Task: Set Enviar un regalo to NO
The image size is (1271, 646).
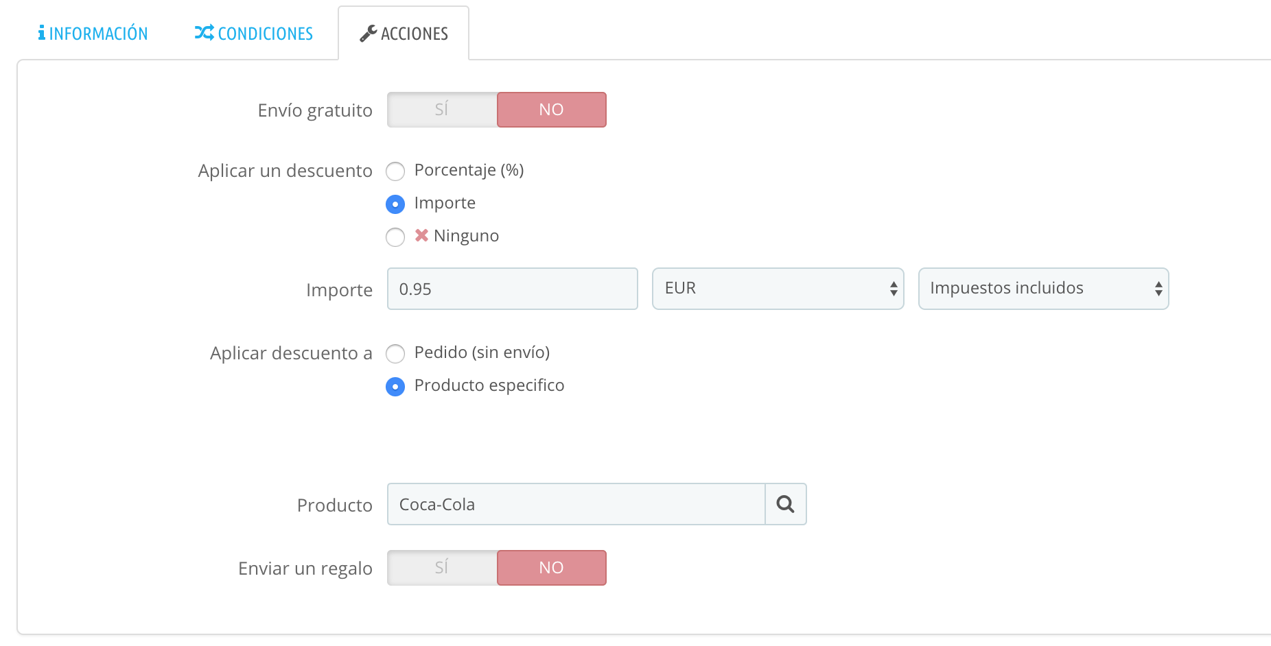Action: [551, 568]
